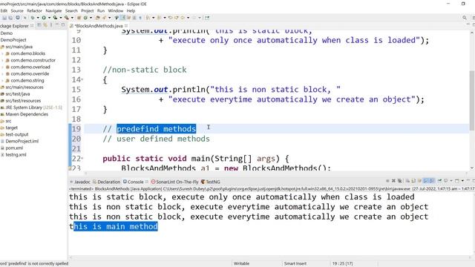Click the Back navigation arrow in toolbar
Viewport: 475px width, 267px height.
click(x=183, y=18)
